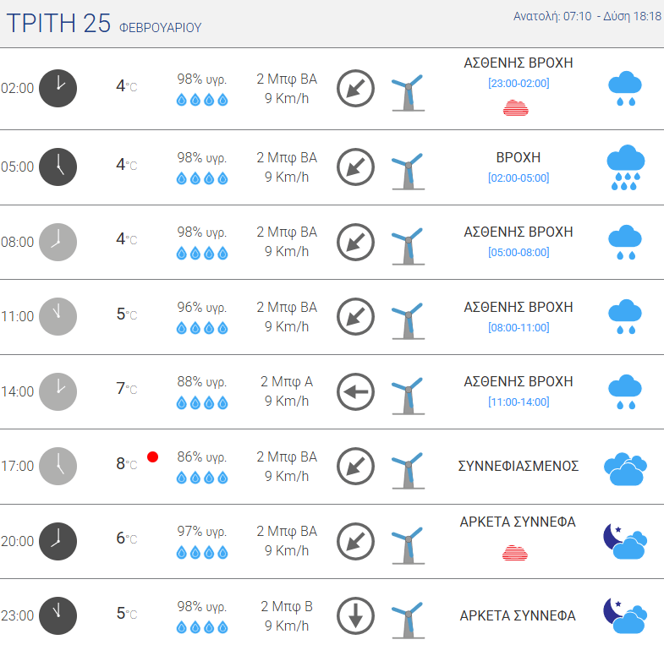Viewport: 664px width, 645px height.
Task: Click the cloudy icon at 17:00
Action: coord(625,468)
